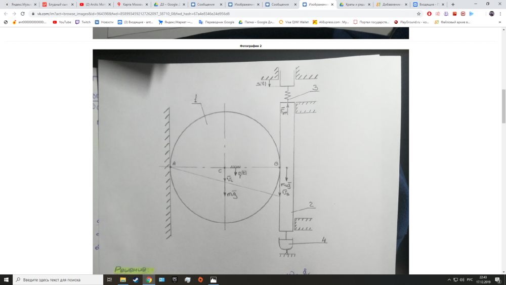
Task: Close the Яндекс.Музыка tab
Action: coord(35,5)
